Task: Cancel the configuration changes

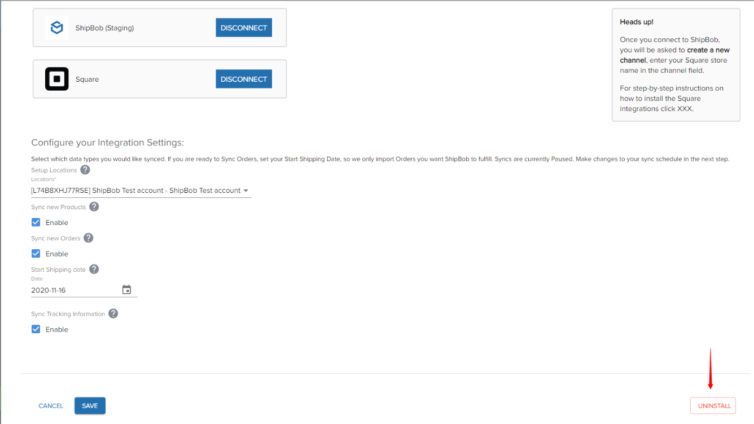Action: (51, 406)
